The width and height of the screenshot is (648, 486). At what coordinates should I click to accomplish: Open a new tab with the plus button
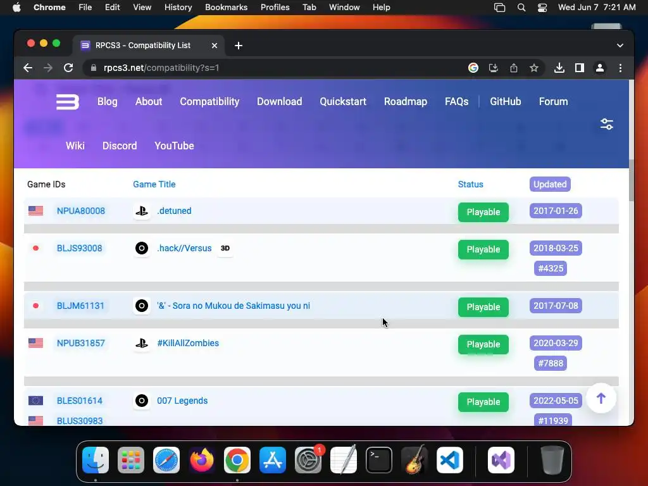pyautogui.click(x=239, y=46)
